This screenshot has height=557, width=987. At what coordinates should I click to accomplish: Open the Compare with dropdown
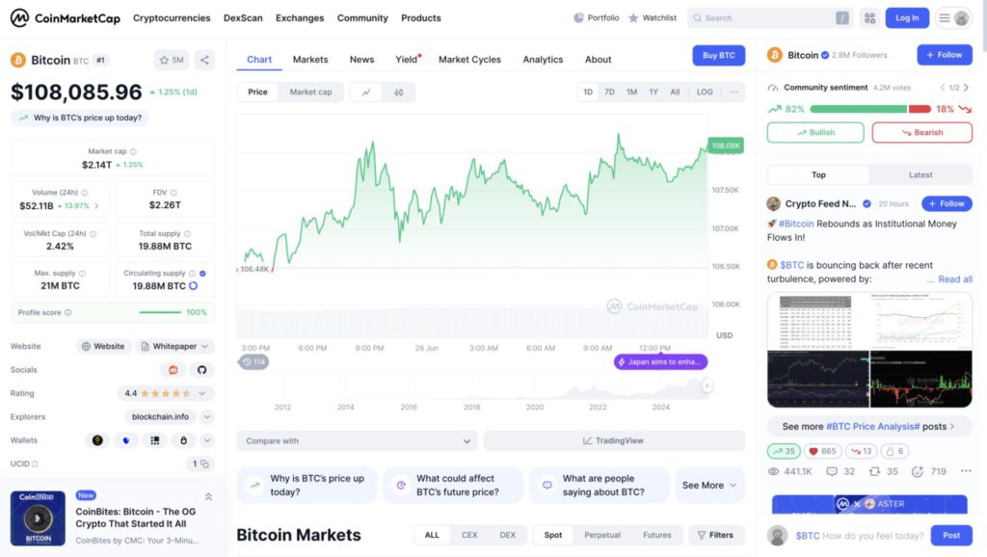[x=358, y=441]
